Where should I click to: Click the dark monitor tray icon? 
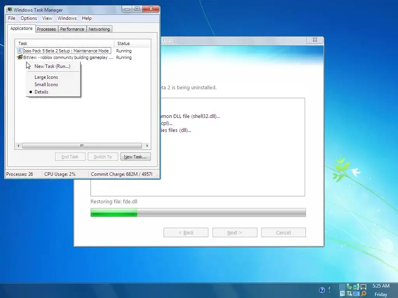[x=363, y=287]
